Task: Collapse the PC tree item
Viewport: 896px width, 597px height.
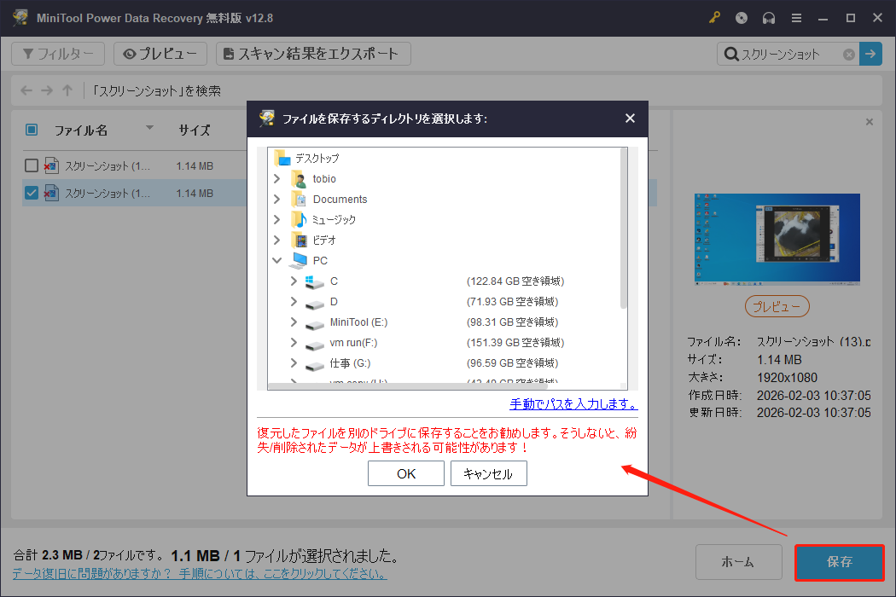Action: tap(275, 260)
